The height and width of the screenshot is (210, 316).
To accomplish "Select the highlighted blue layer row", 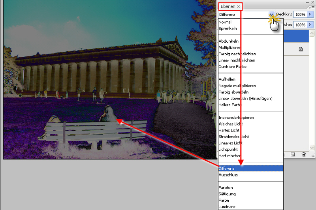I will point(299,37).
